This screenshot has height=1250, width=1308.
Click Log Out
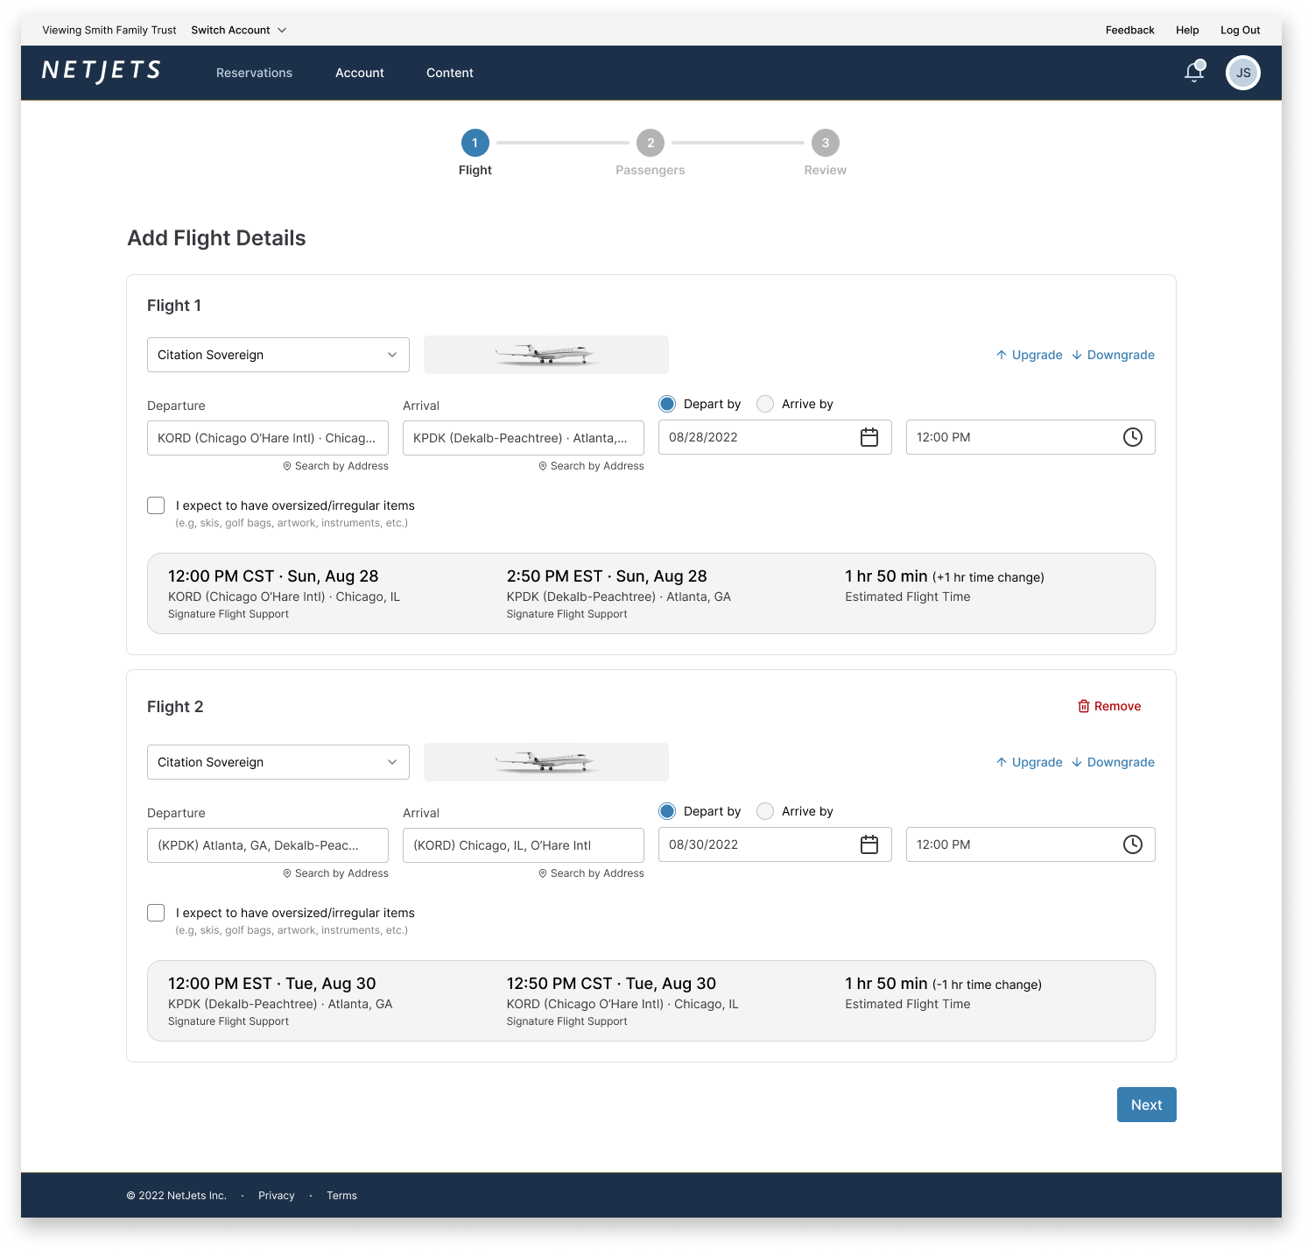pyautogui.click(x=1241, y=30)
